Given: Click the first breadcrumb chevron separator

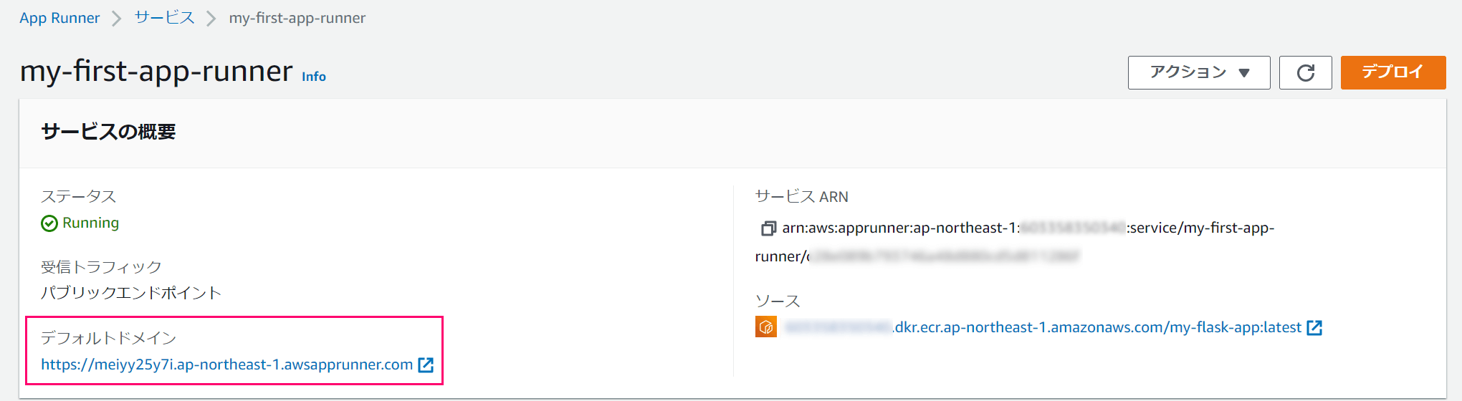Looking at the screenshot, I should coord(117,19).
